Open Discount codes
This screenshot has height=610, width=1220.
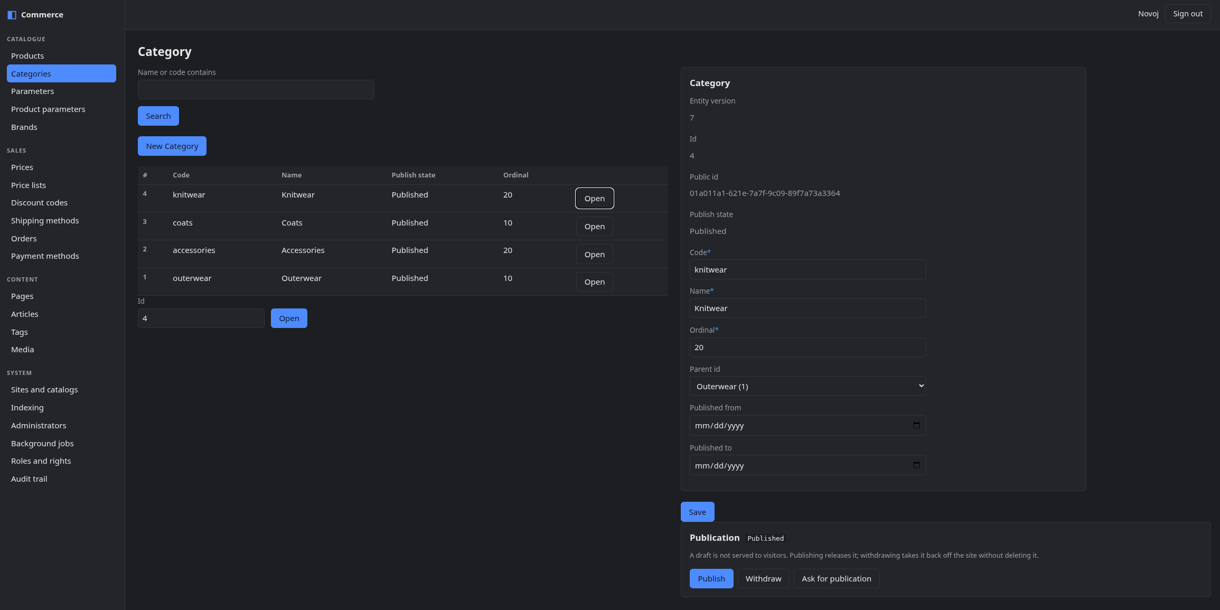(61, 203)
